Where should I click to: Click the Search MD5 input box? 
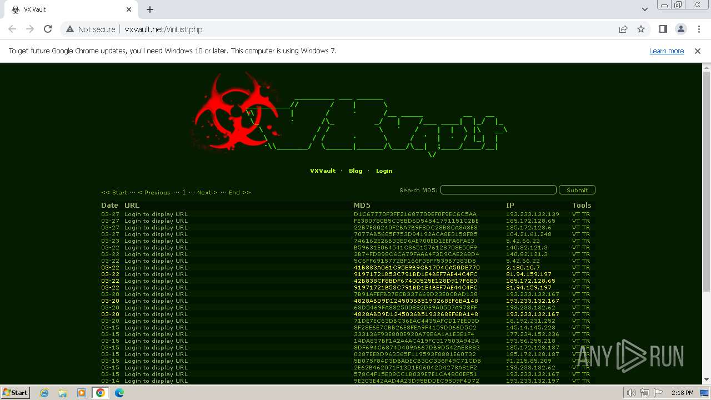tap(498, 190)
